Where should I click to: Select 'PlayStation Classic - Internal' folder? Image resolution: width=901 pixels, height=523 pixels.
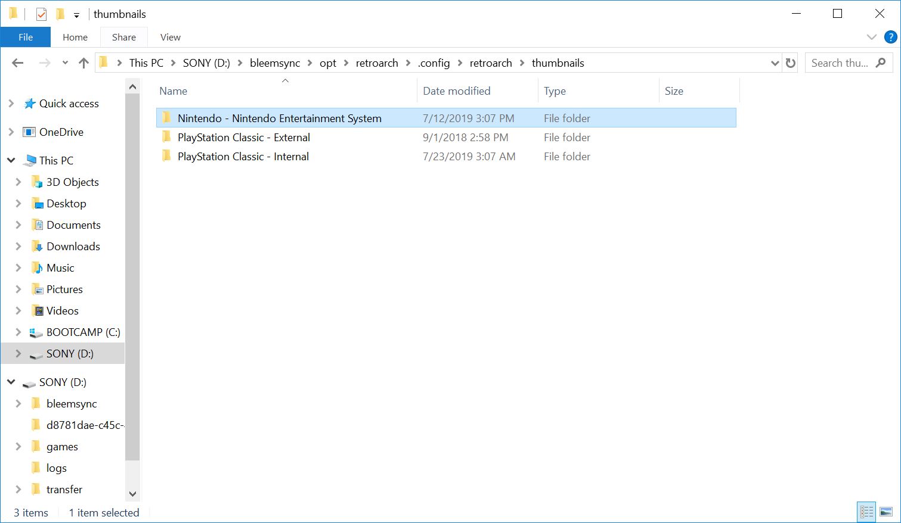pos(446,156)
